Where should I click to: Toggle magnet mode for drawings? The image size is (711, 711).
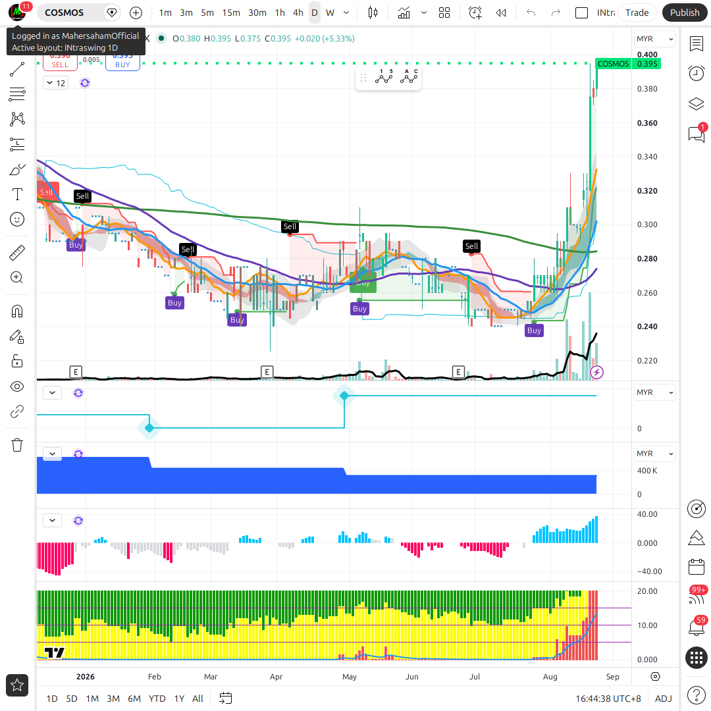(x=16, y=311)
